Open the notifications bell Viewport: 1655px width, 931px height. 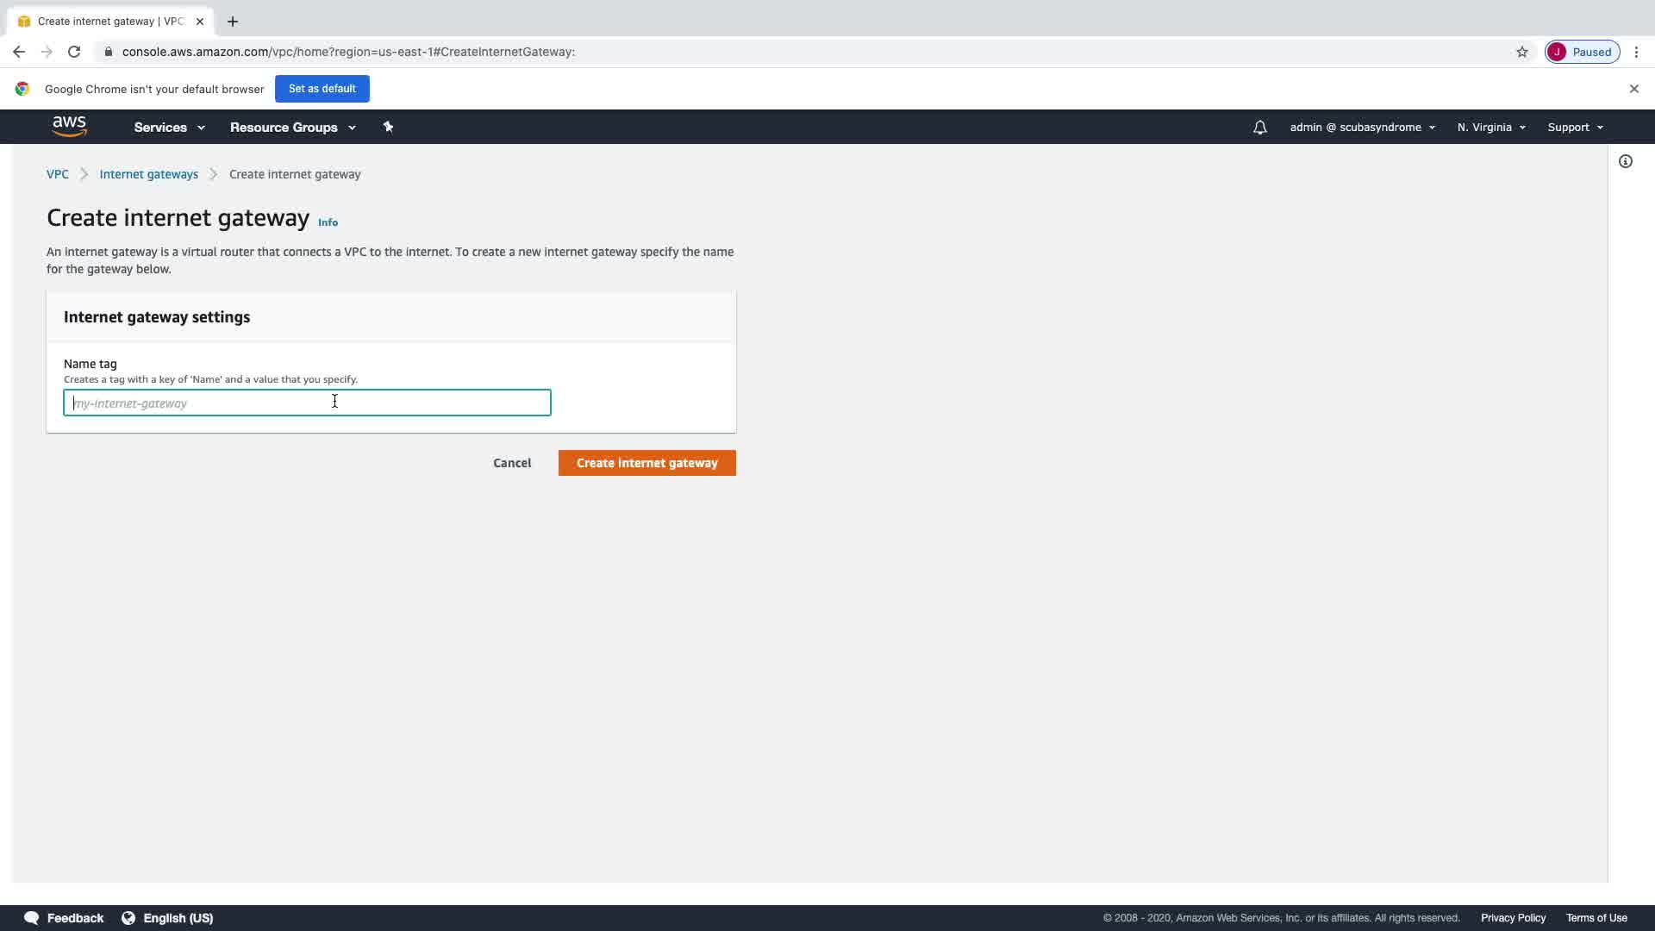(x=1259, y=128)
